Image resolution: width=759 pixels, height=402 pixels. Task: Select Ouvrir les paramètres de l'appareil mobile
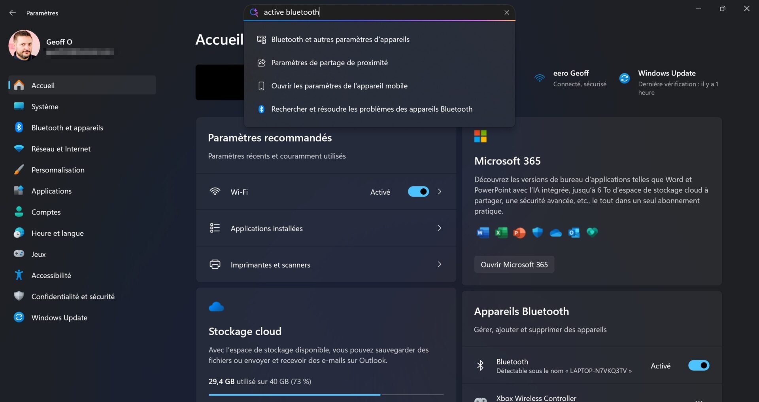tap(379, 86)
